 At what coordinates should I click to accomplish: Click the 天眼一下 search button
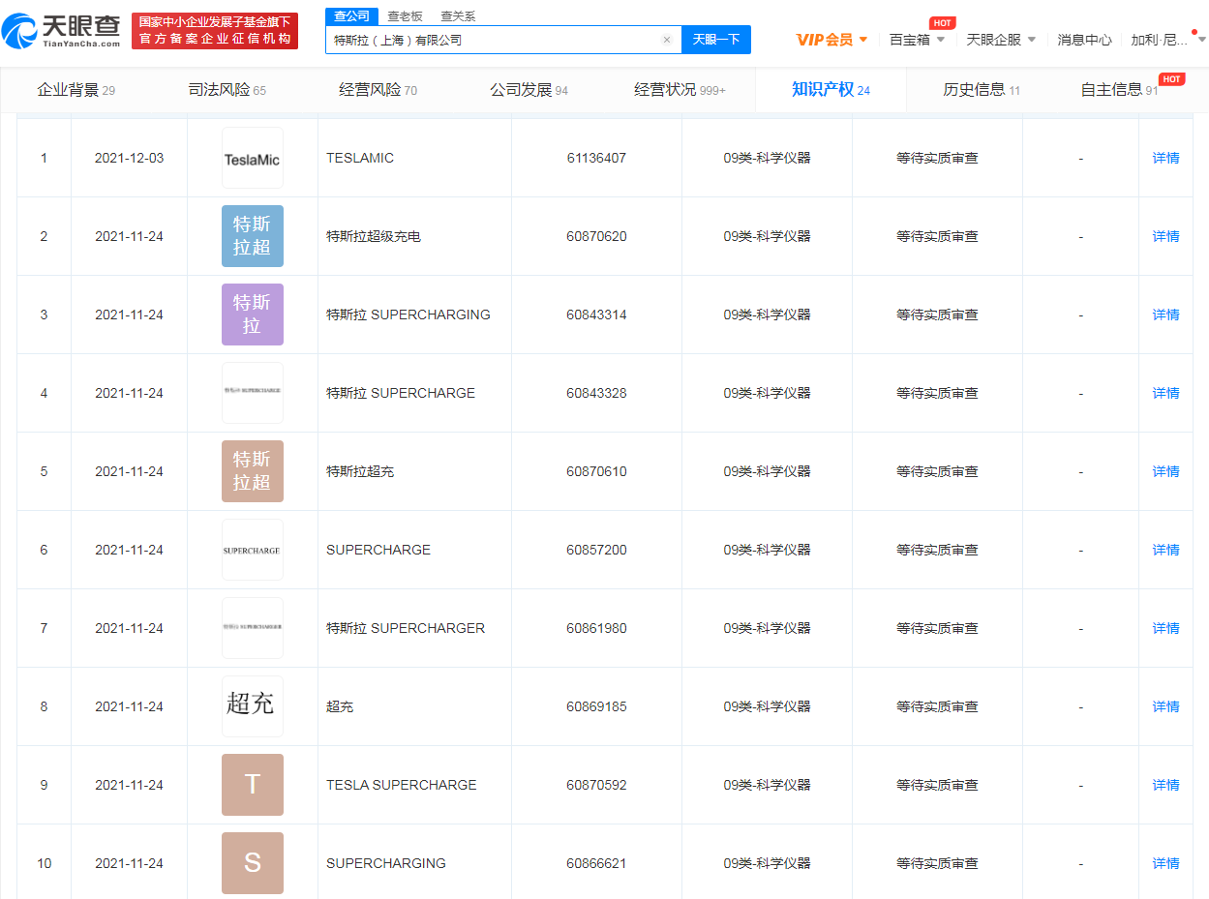pos(716,40)
